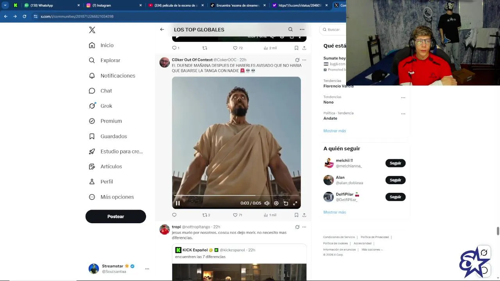Click the X logo in the sidebar
Screen dimensions: 500x281
click(x=92, y=30)
